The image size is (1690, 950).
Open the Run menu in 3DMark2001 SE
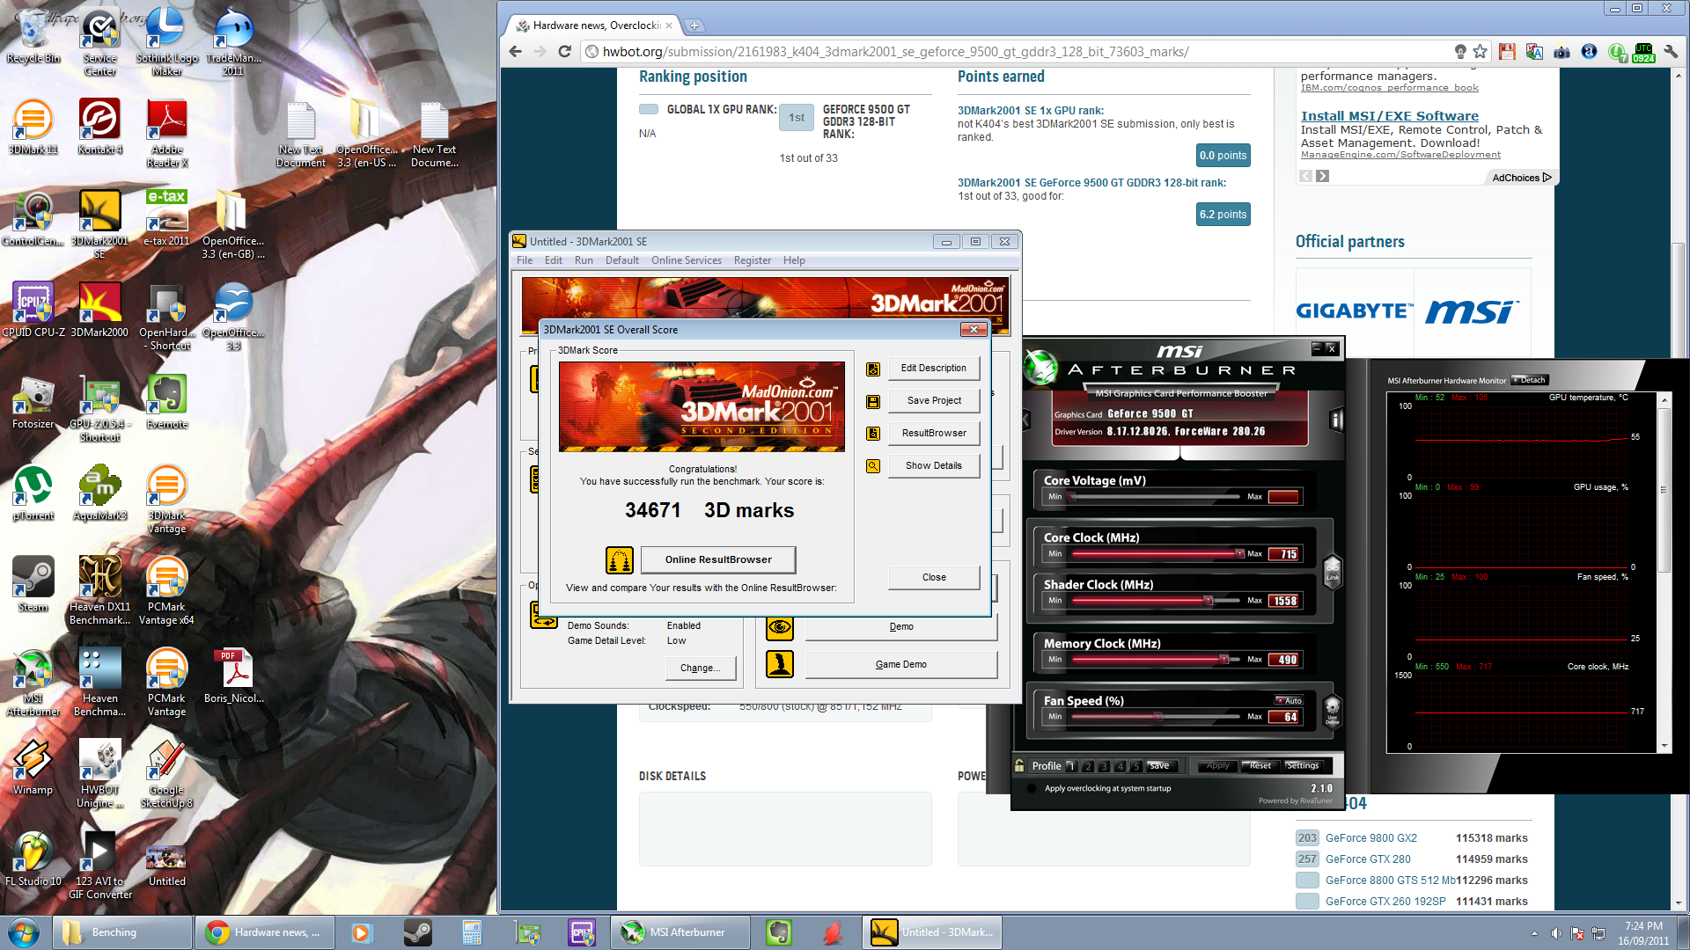(x=584, y=260)
